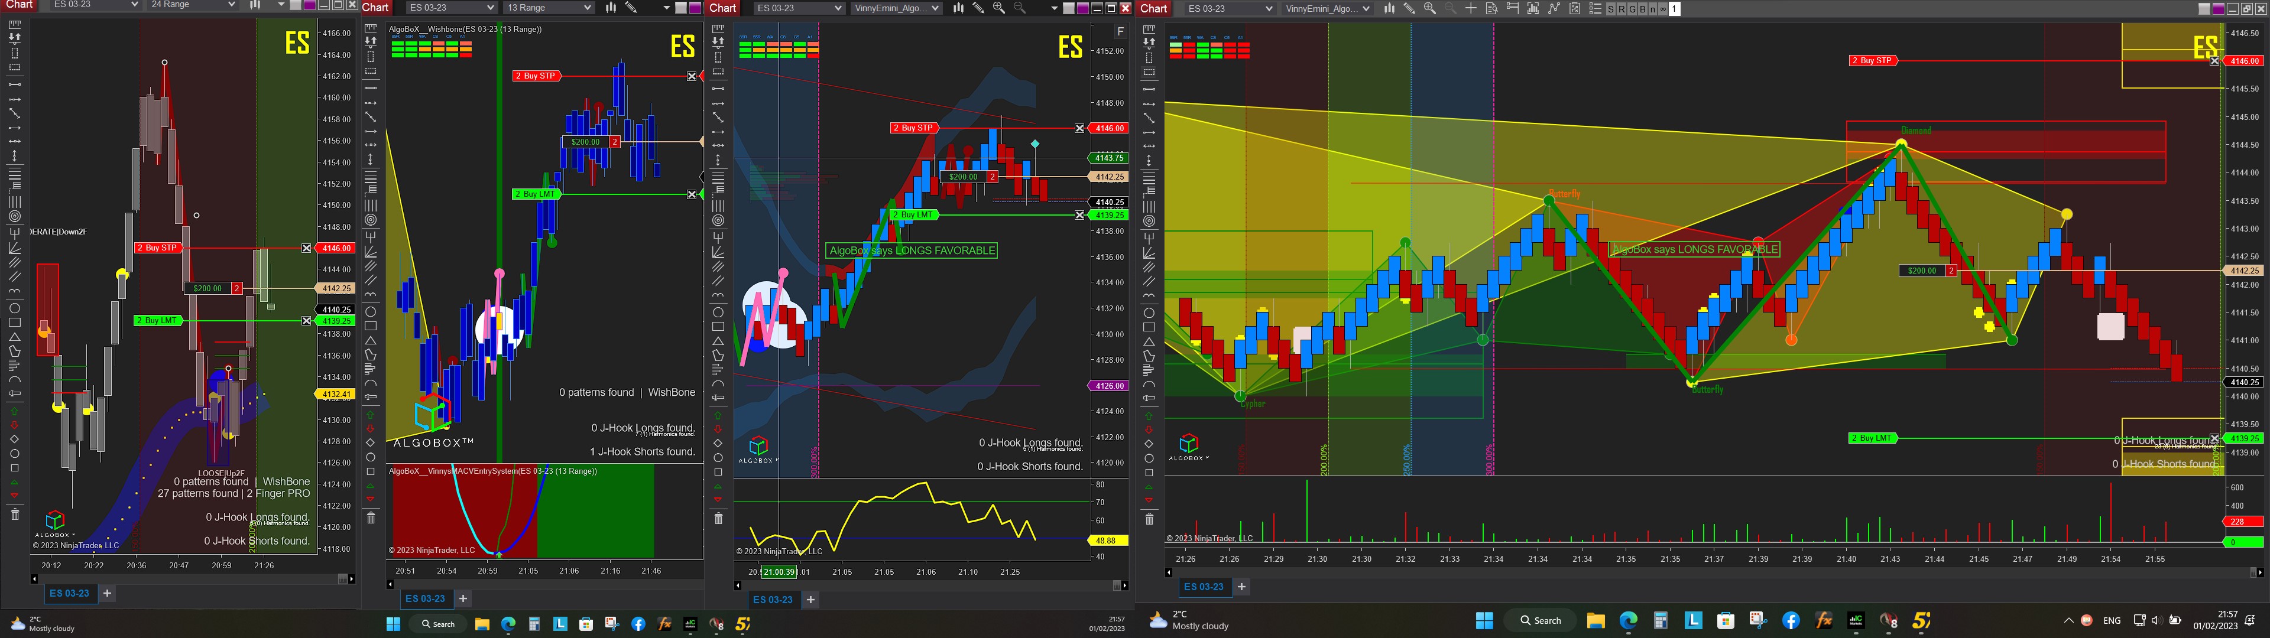Select ES 03-23 tab below rightmost chart

pyautogui.click(x=1203, y=587)
